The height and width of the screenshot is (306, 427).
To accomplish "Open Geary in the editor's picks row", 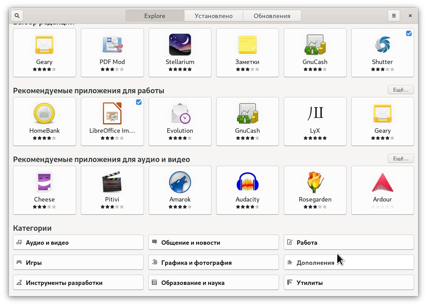I will pos(44,52).
